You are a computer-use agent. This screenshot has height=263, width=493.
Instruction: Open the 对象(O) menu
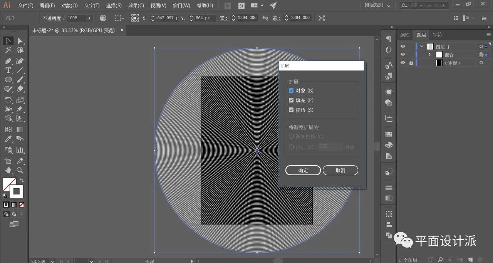coord(69,6)
